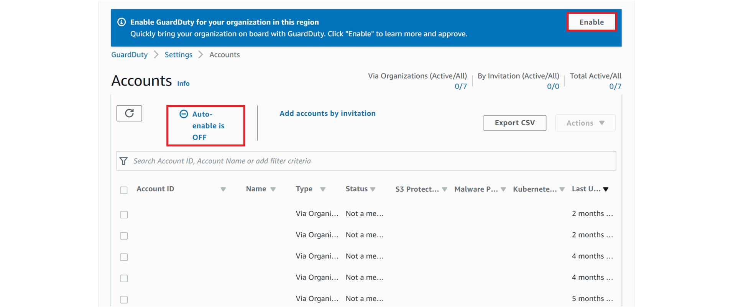This screenshot has width=736, height=307.
Task: Click the filter icon in the search bar
Action: [x=123, y=161]
